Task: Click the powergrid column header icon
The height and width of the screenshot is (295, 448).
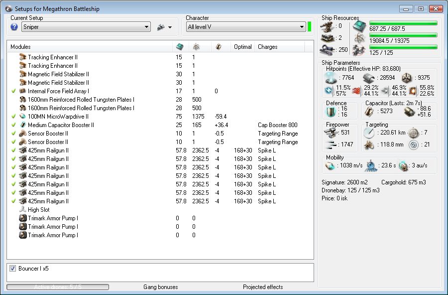Action: coord(196,47)
